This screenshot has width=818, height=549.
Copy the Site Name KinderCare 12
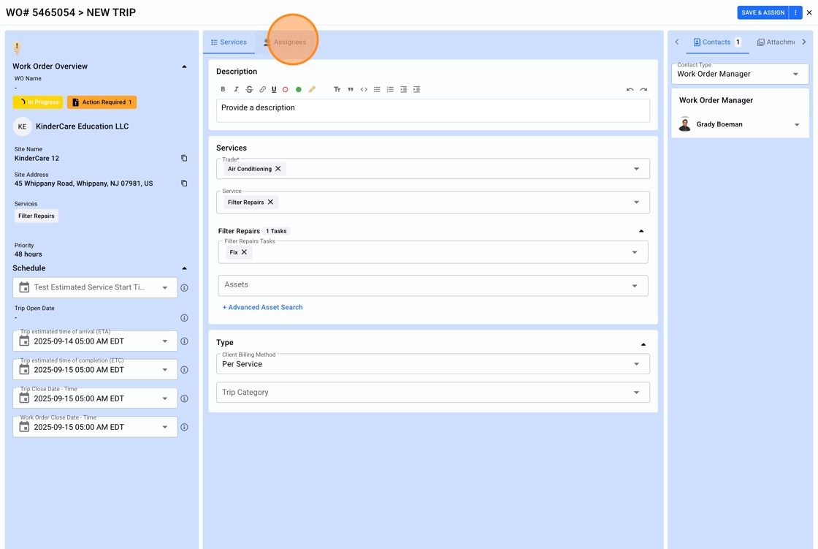(184, 159)
